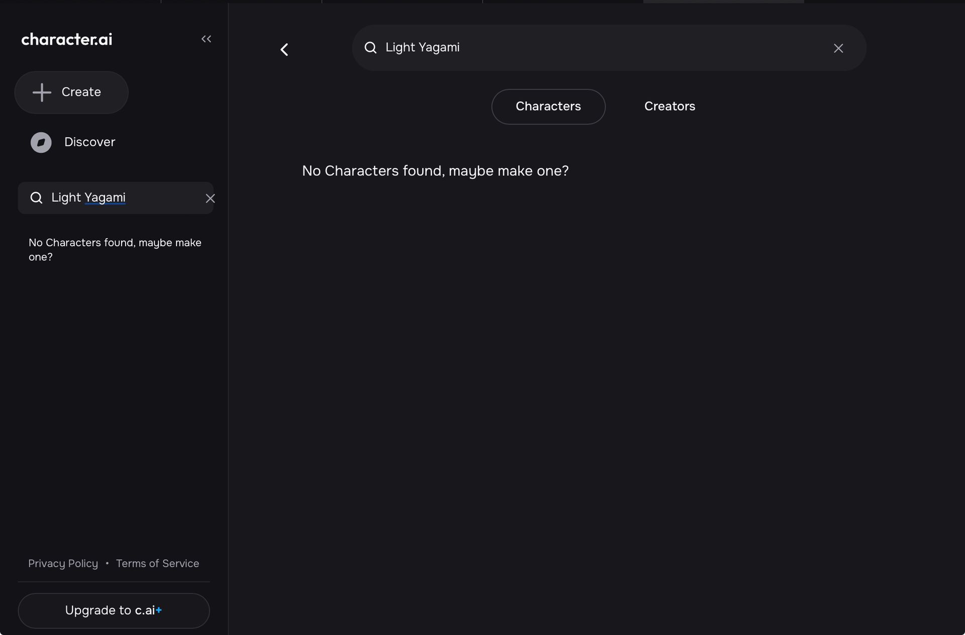
Task: Switch to the Creators tab
Action: coord(669,107)
